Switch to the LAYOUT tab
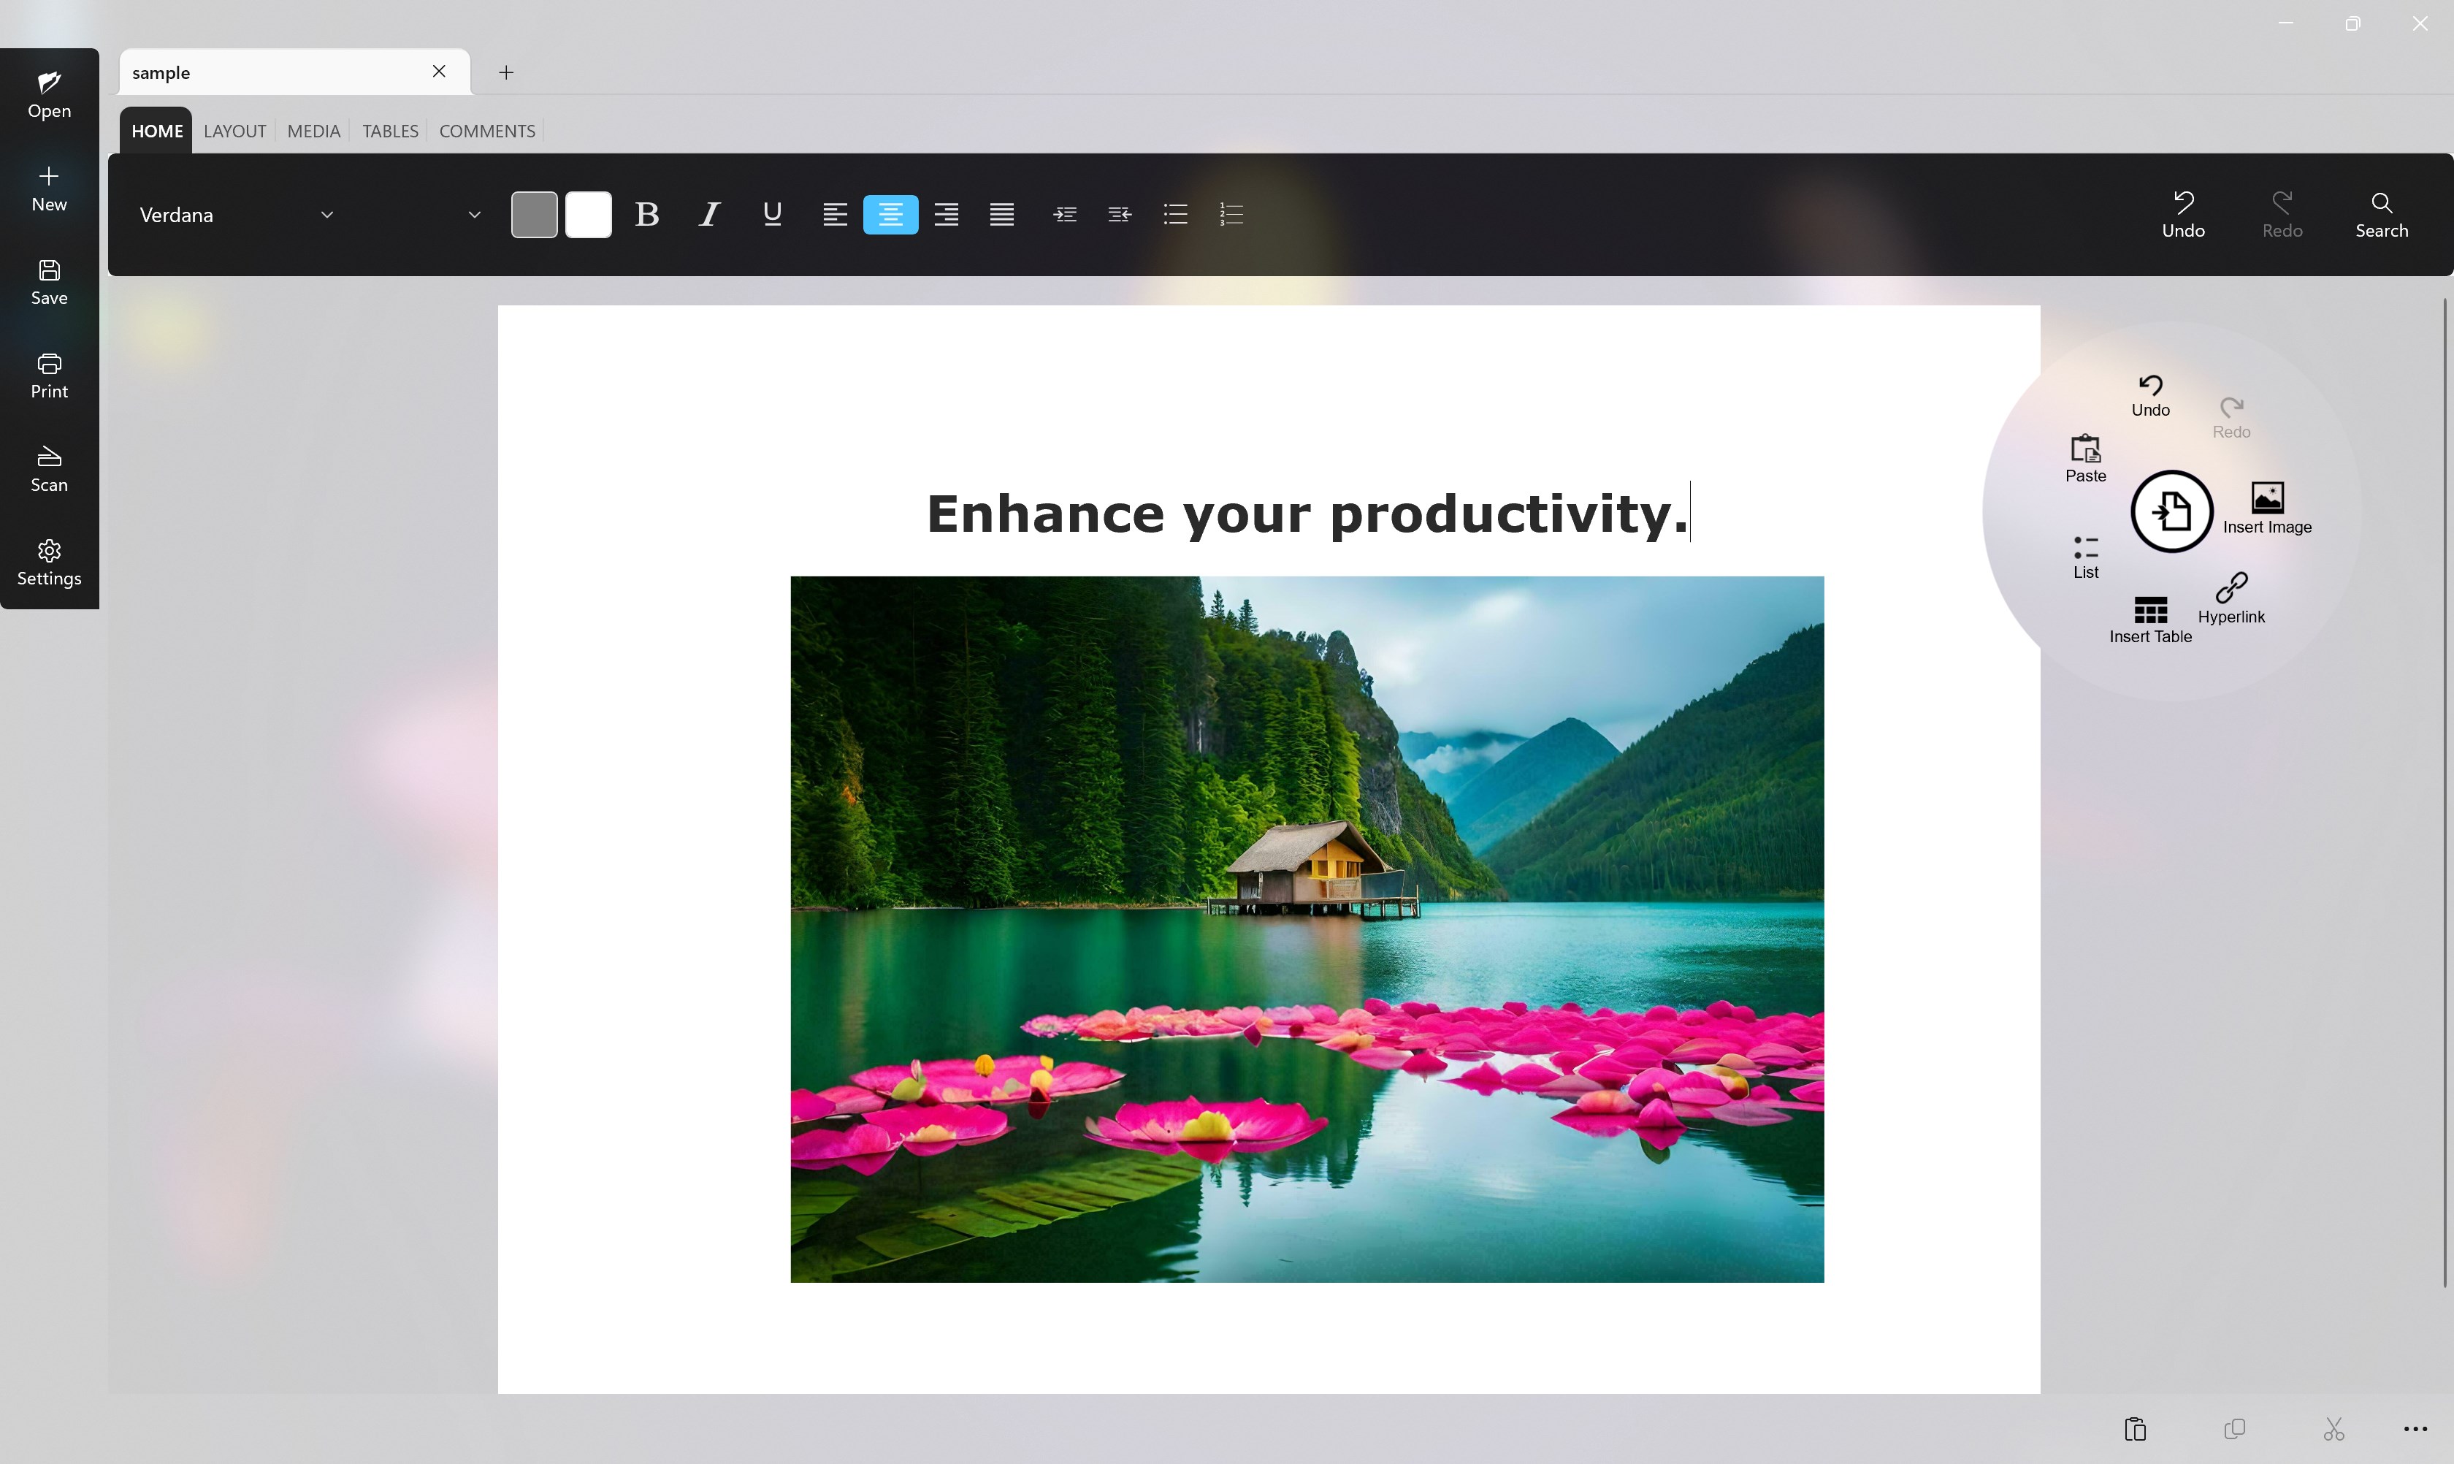Screen dimensions: 2454x1464 pyautogui.click(x=234, y=131)
